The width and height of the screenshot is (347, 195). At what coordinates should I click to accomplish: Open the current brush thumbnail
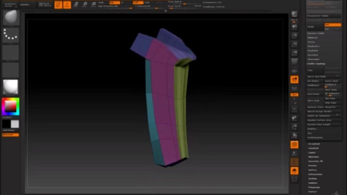coord(11,18)
